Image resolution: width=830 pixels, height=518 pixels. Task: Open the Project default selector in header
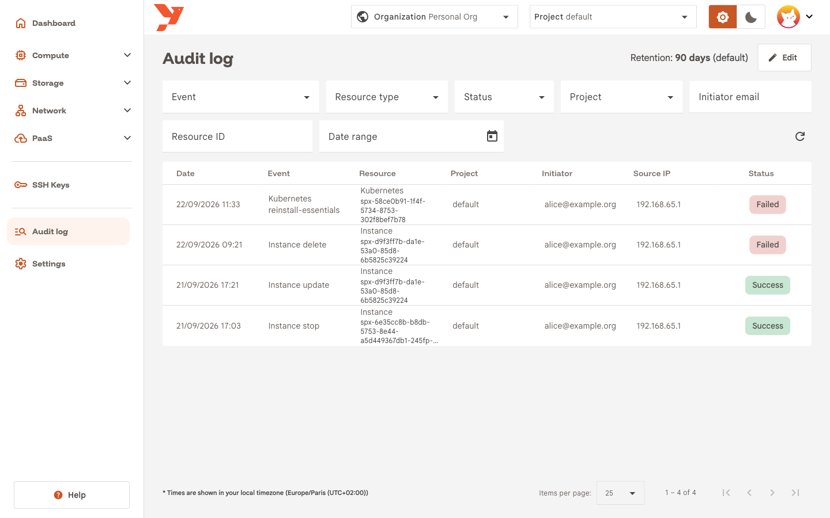[613, 17]
